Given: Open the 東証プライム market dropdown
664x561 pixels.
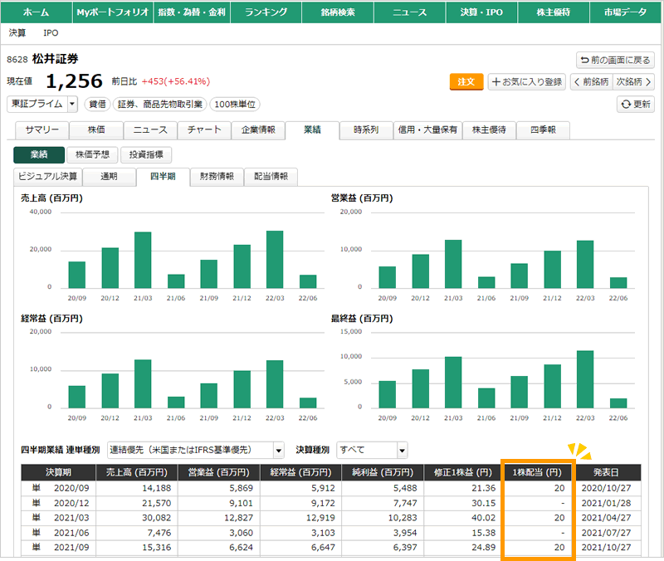Looking at the screenshot, I should pyautogui.click(x=42, y=105).
